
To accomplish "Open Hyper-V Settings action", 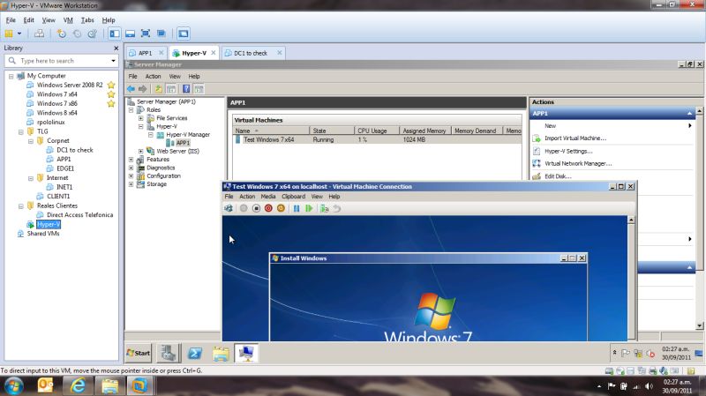I will 568,151.
